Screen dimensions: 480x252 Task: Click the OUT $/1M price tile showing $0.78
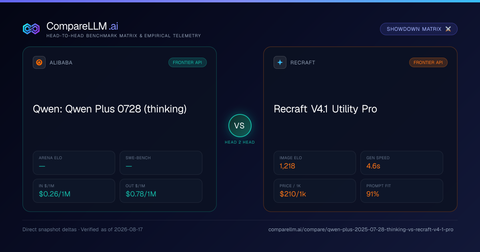pyautogui.click(x=161, y=191)
